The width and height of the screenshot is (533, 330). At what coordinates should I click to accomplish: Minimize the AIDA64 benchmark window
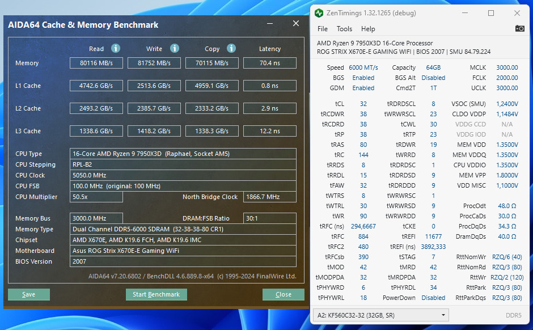click(x=270, y=23)
